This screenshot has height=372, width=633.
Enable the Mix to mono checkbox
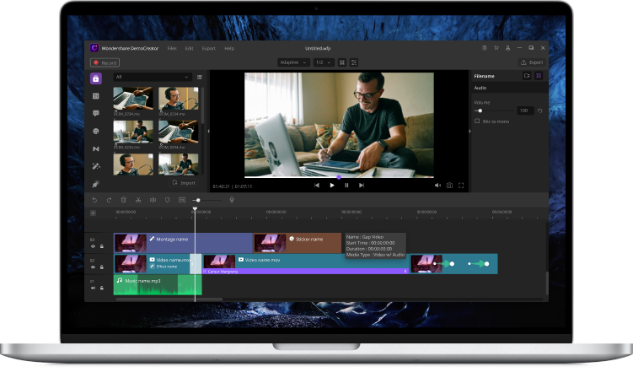click(477, 121)
